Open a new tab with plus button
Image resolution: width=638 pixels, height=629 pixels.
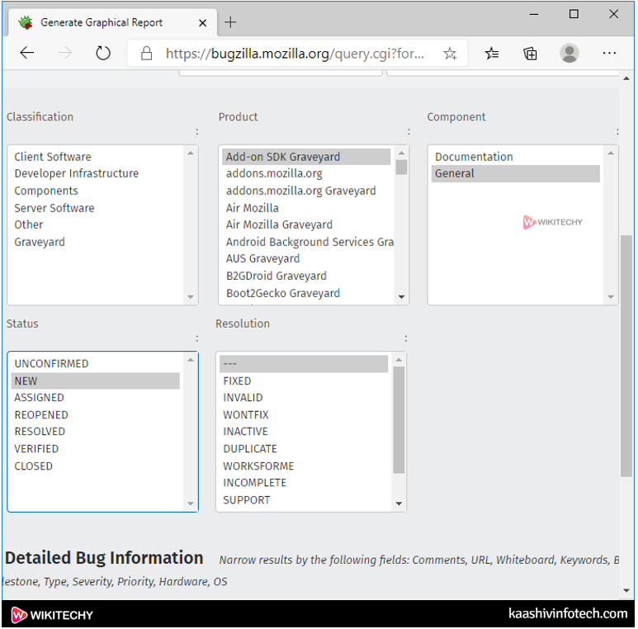pyautogui.click(x=230, y=22)
